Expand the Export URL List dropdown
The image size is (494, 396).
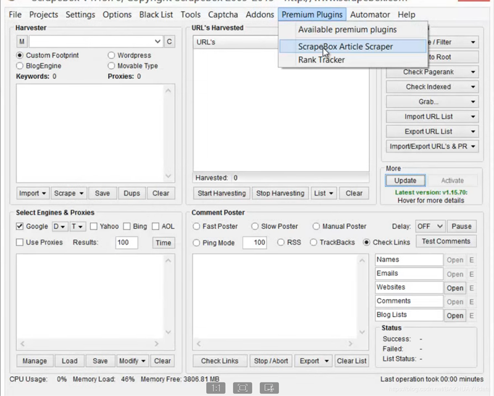coord(432,131)
